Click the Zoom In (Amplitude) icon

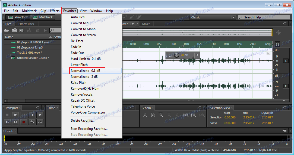pos(145,115)
